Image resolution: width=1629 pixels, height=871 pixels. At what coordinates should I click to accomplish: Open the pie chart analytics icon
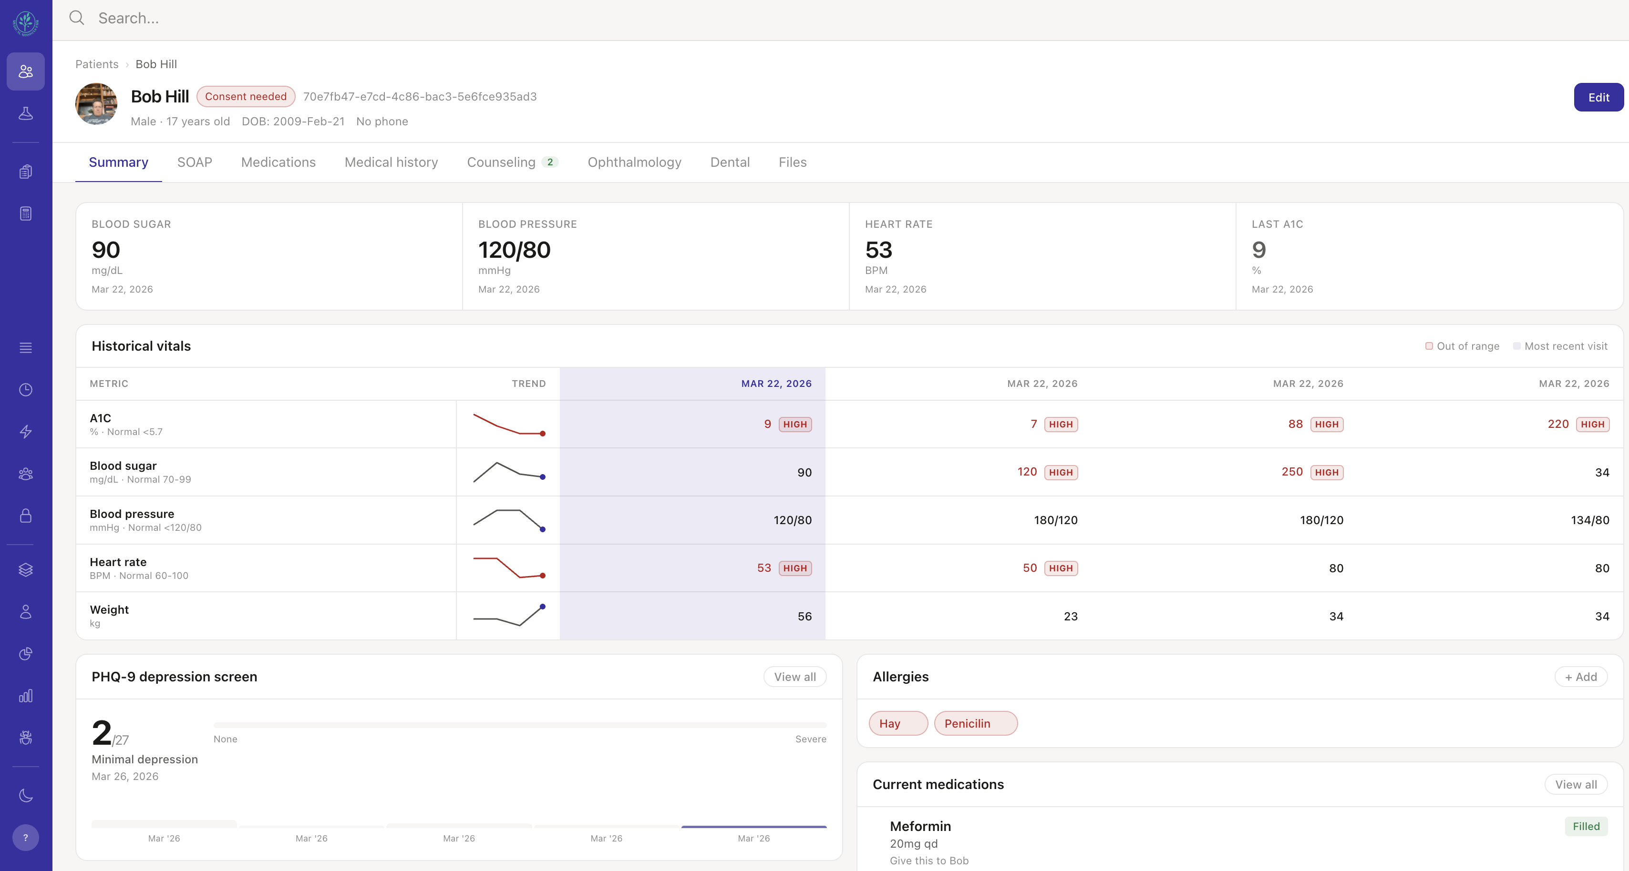coord(25,654)
